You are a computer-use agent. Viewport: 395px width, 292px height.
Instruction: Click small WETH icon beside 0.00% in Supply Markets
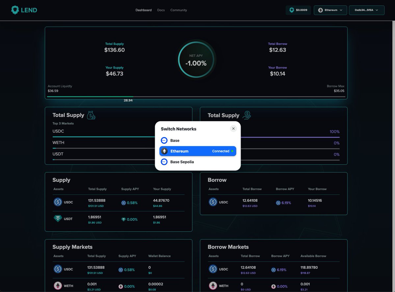[x=121, y=286]
